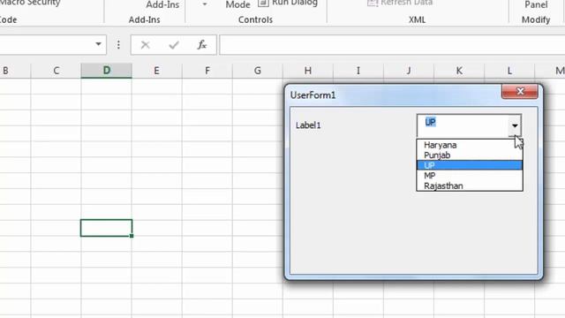Click Run Dialog in Controls group
Viewport: 565px width, 318px height.
pyautogui.click(x=289, y=4)
